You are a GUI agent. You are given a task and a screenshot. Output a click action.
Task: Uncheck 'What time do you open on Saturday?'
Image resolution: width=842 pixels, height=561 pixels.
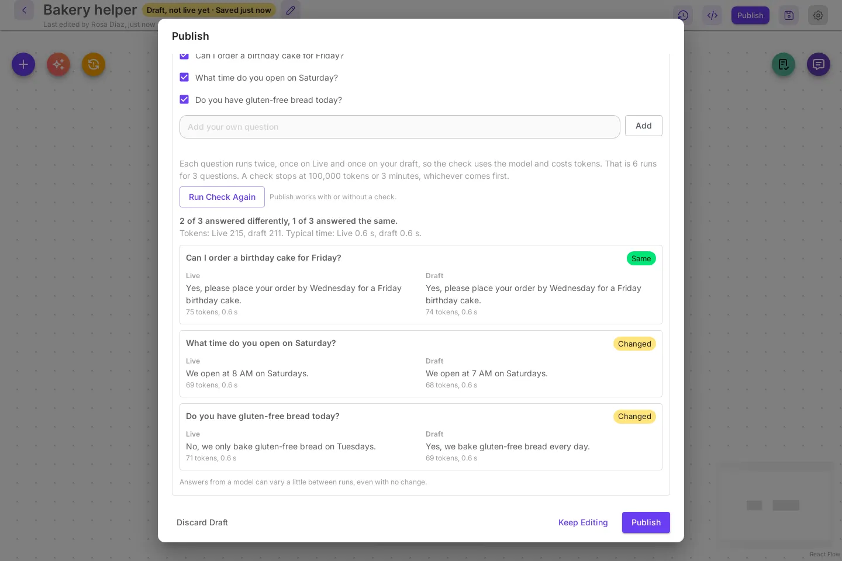[184, 77]
